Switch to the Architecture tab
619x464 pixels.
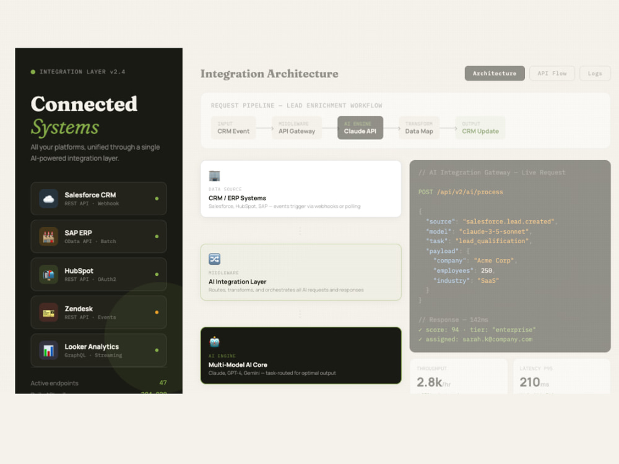(495, 74)
